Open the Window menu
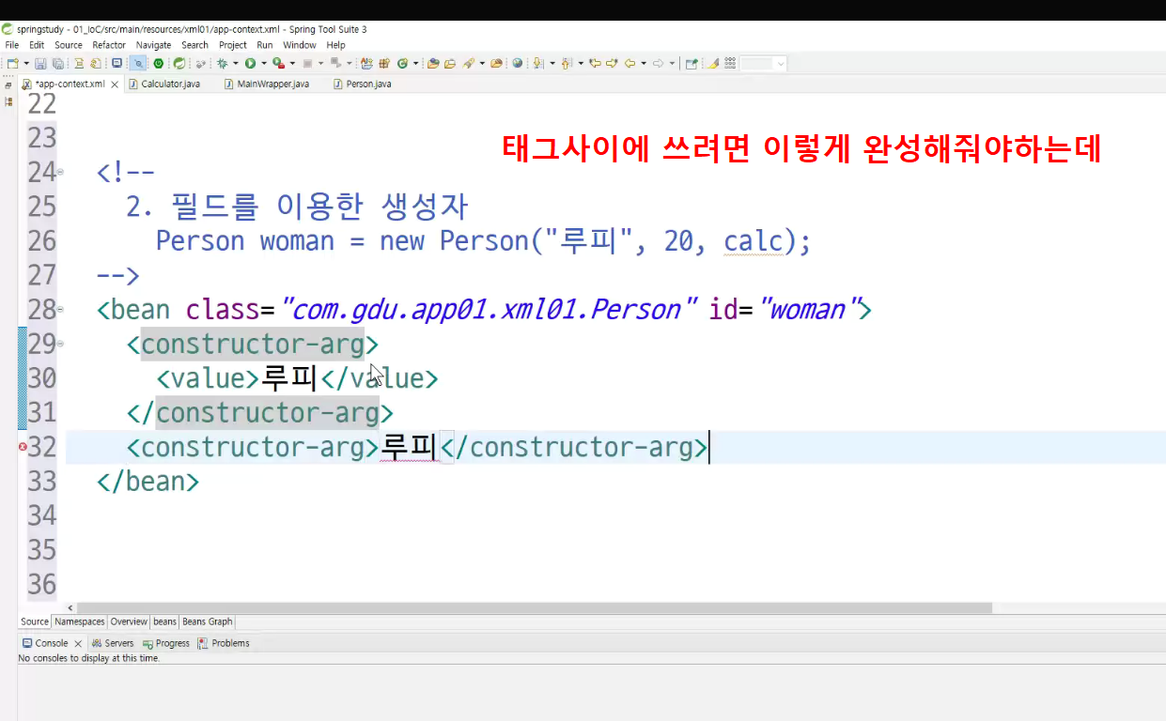This screenshot has width=1166, height=721. [x=300, y=45]
